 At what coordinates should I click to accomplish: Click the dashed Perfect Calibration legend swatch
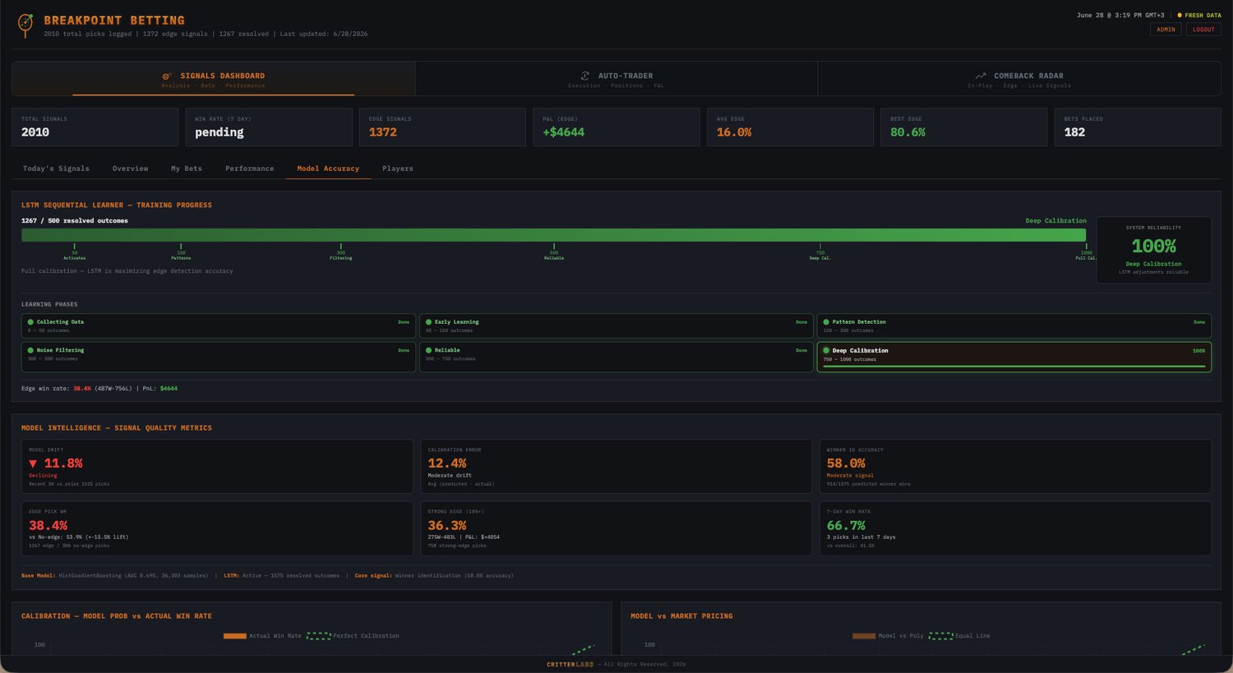click(318, 636)
